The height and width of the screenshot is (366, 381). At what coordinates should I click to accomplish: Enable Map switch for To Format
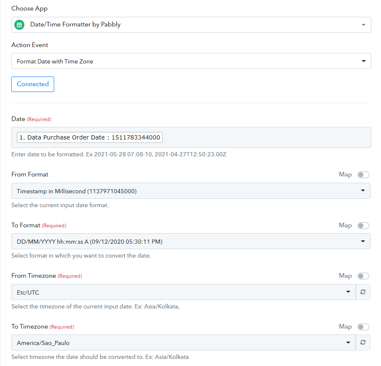click(x=363, y=226)
